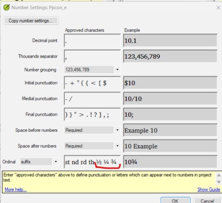Open the Space after numbers dropdown
Screen dimensions: 222x203
[92, 146]
